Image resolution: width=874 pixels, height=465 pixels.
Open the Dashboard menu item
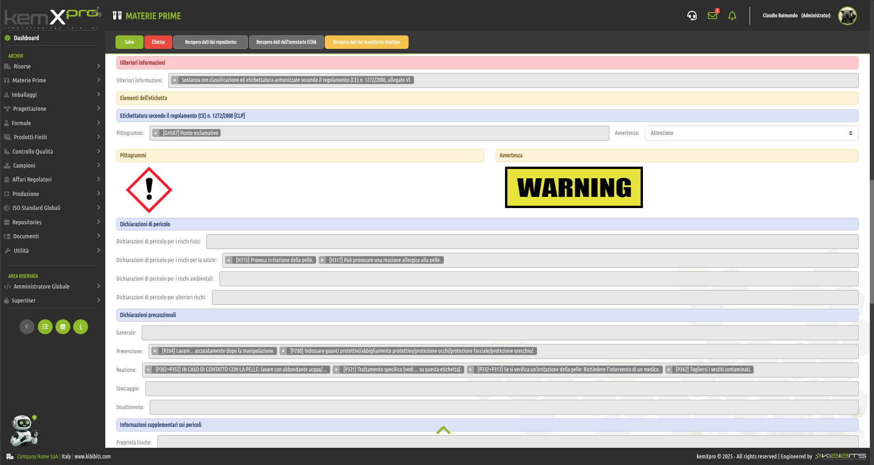pos(26,38)
